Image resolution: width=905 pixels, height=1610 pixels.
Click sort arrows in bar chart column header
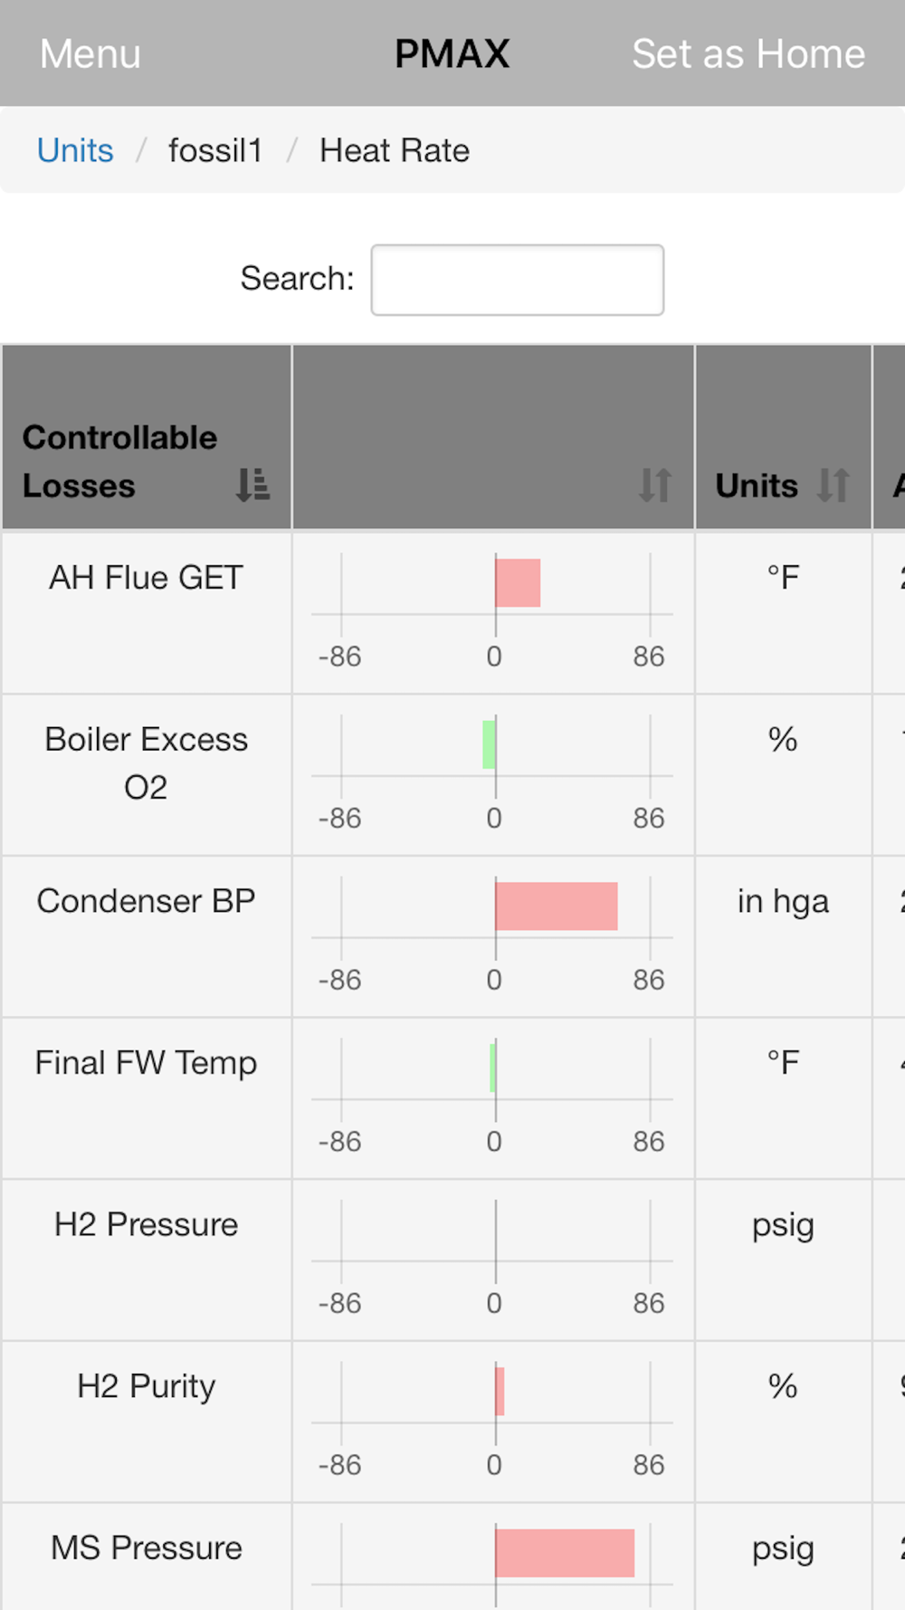coord(655,484)
